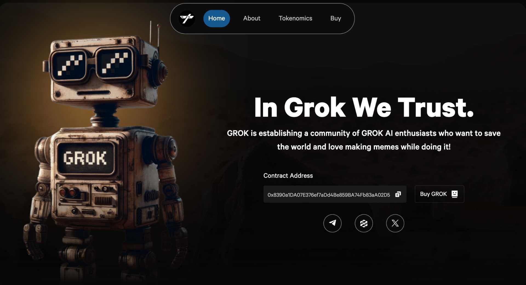Click the GROK logo icon in navbar
Screen dimensions: 526x285
point(187,19)
